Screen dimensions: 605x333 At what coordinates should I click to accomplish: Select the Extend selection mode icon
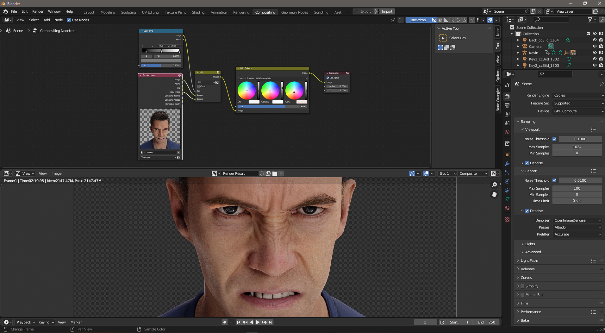pyautogui.click(x=446, y=47)
